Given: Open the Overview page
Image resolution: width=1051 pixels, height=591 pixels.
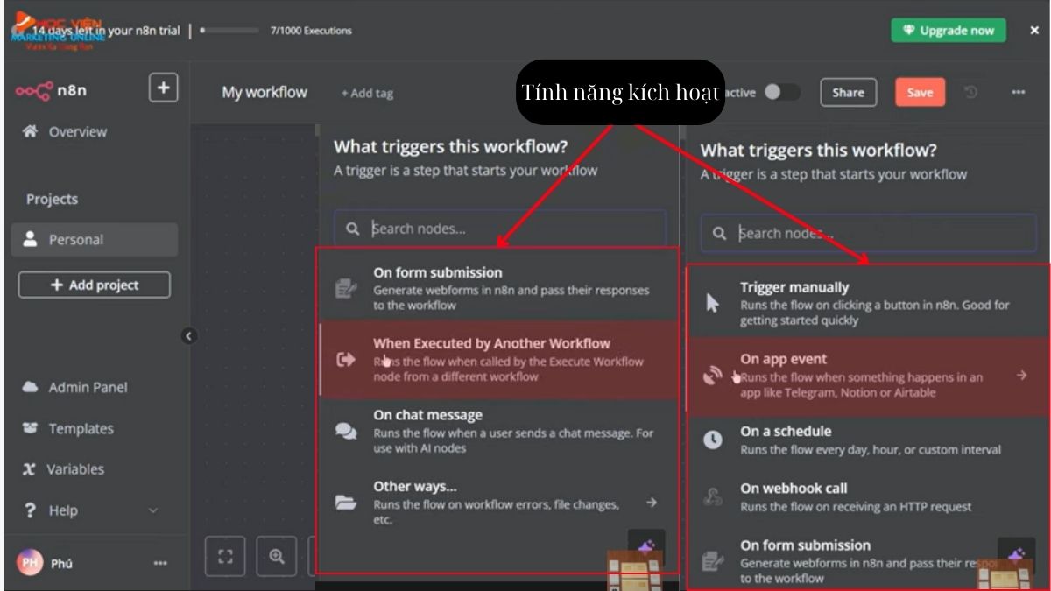Looking at the screenshot, I should [66, 132].
